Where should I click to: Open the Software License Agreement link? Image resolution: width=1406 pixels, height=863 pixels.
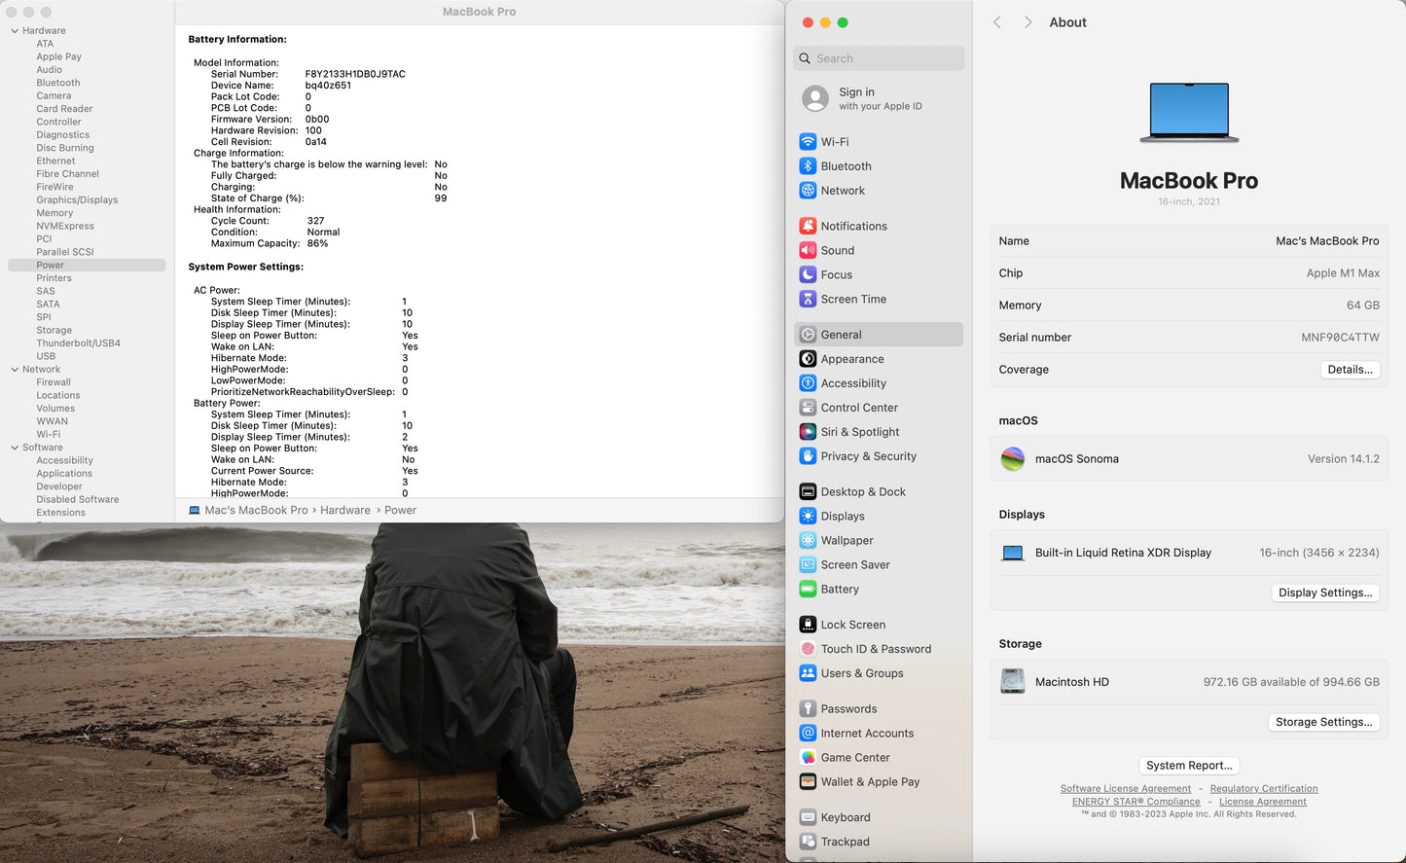point(1126,789)
